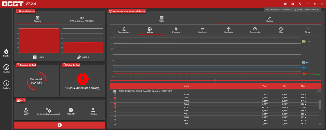Click the '1,06 V' Max value of VIN8
Screen dimensions: 326x130
303,111
